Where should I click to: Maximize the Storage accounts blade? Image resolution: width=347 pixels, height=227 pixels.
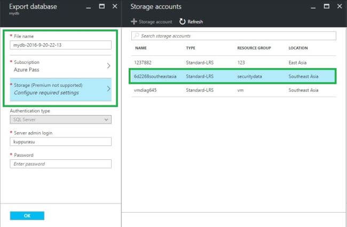click(325, 7)
